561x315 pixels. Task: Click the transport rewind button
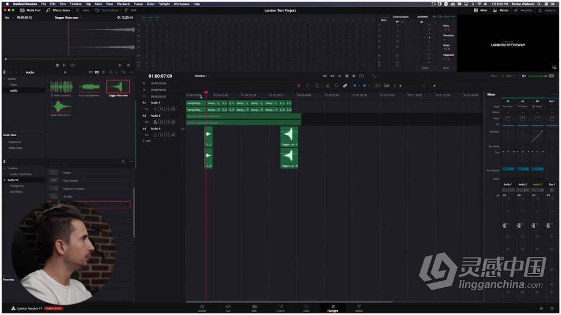tap(325, 76)
